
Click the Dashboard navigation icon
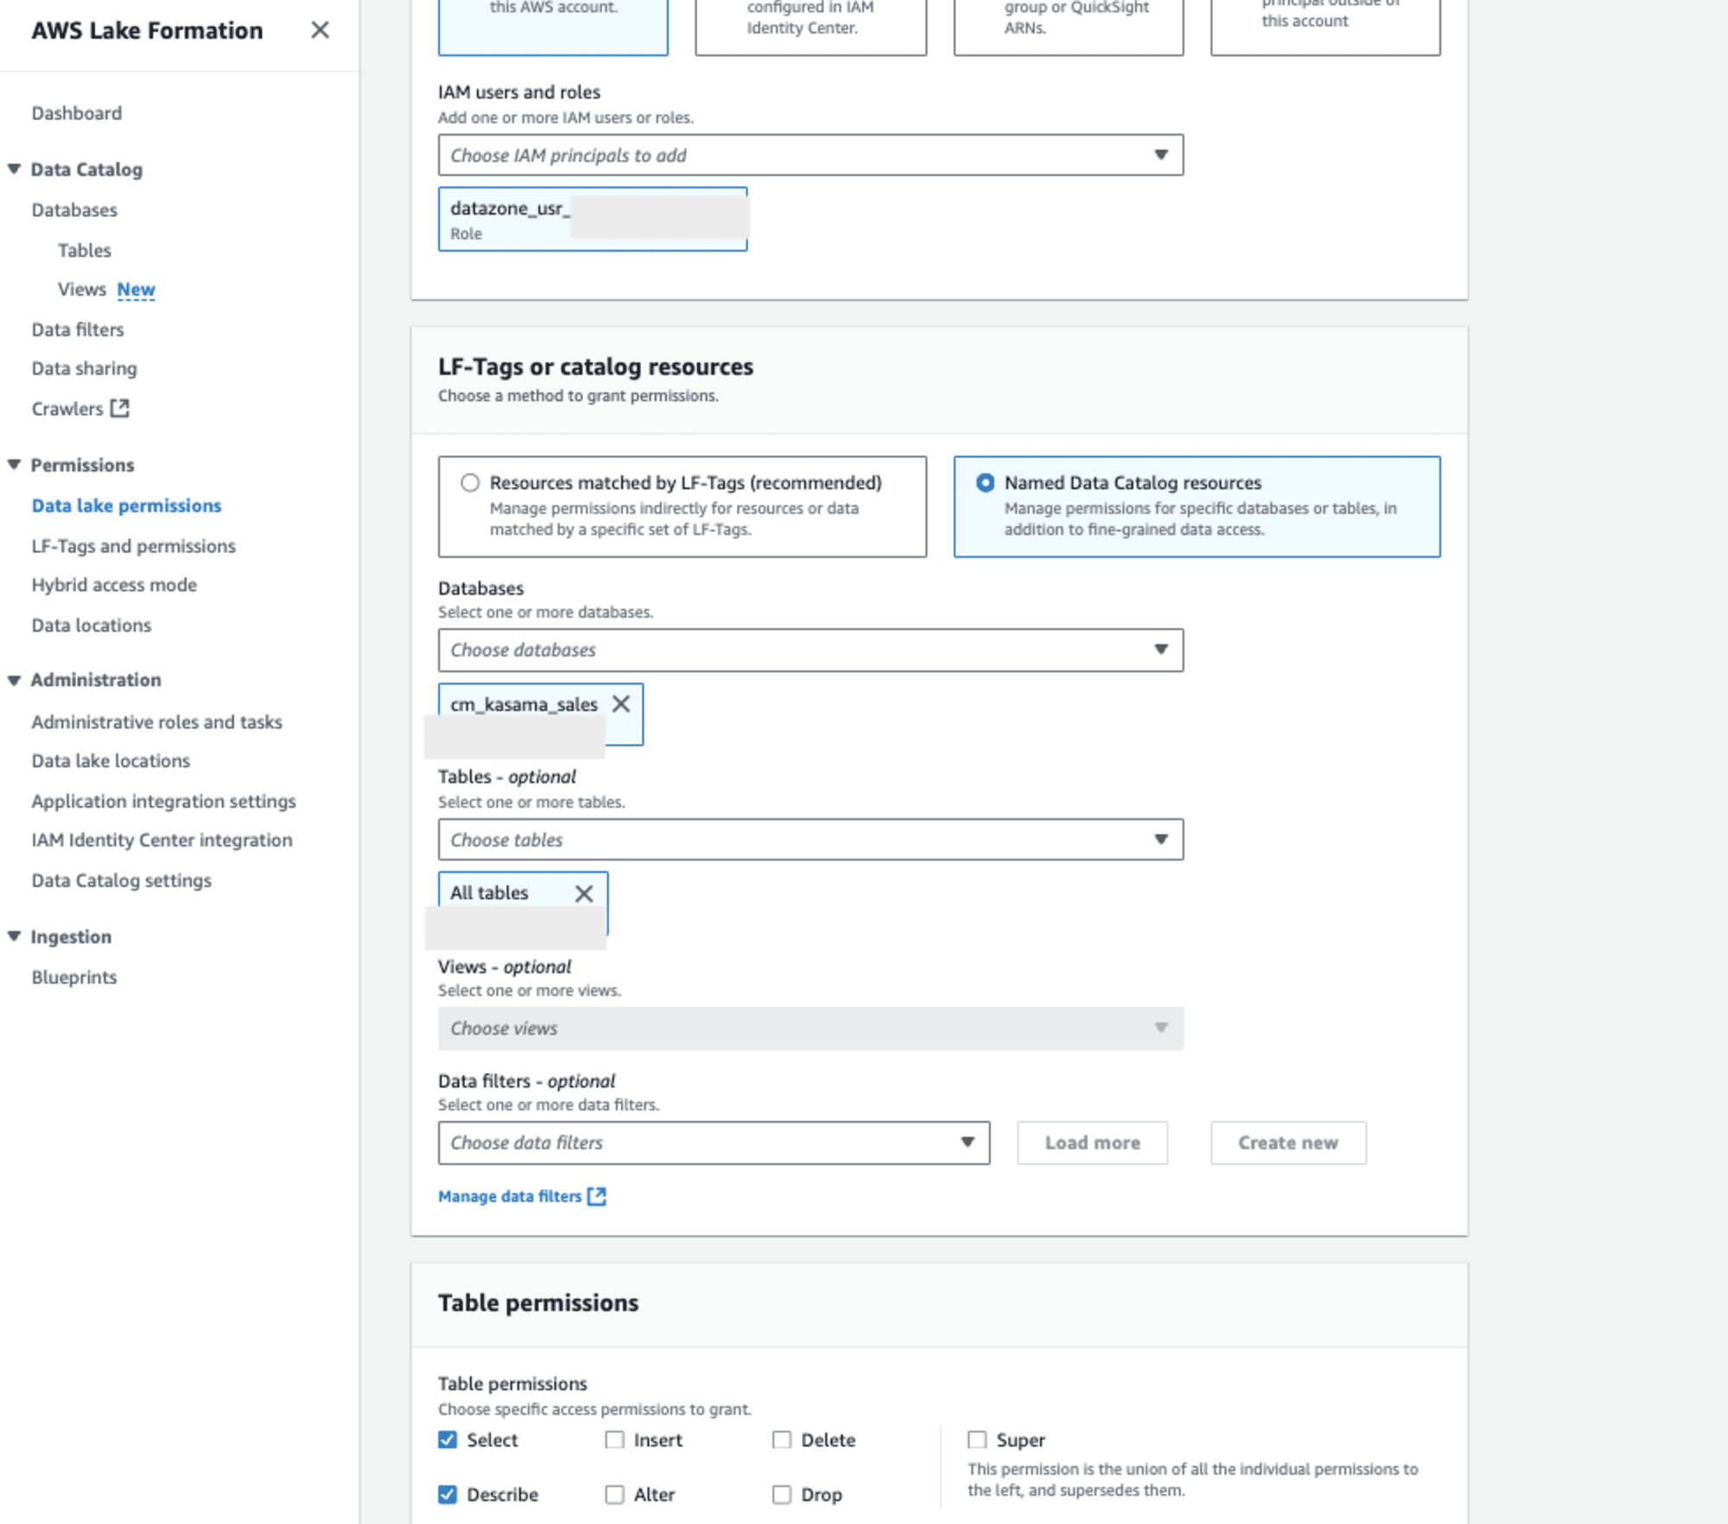point(77,111)
